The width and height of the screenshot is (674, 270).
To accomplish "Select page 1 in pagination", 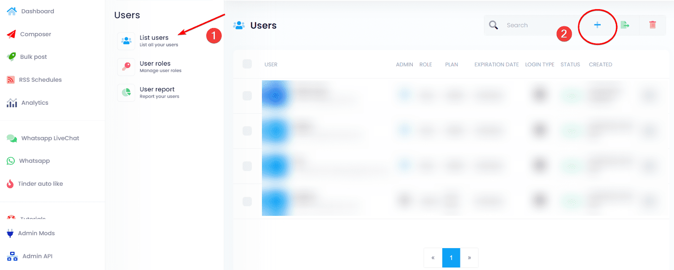I will click(451, 258).
